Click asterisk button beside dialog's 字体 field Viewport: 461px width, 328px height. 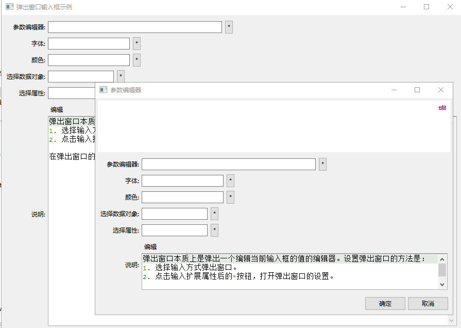click(x=231, y=181)
